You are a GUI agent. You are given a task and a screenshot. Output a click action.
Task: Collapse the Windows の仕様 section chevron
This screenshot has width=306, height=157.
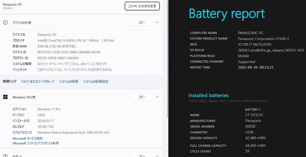point(157,97)
